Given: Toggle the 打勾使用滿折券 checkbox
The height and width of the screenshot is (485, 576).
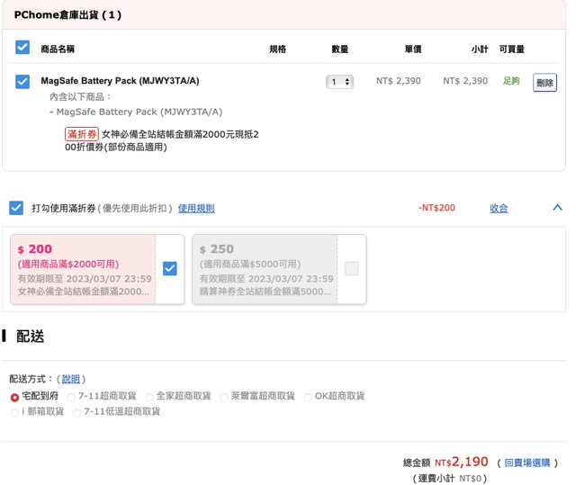Looking at the screenshot, I should click(16, 208).
